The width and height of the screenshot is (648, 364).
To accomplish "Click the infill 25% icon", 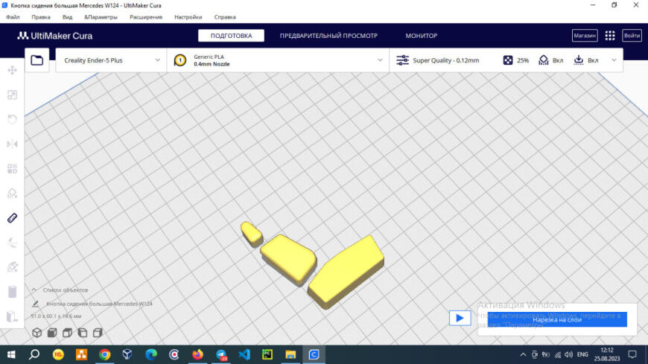I will pos(508,60).
